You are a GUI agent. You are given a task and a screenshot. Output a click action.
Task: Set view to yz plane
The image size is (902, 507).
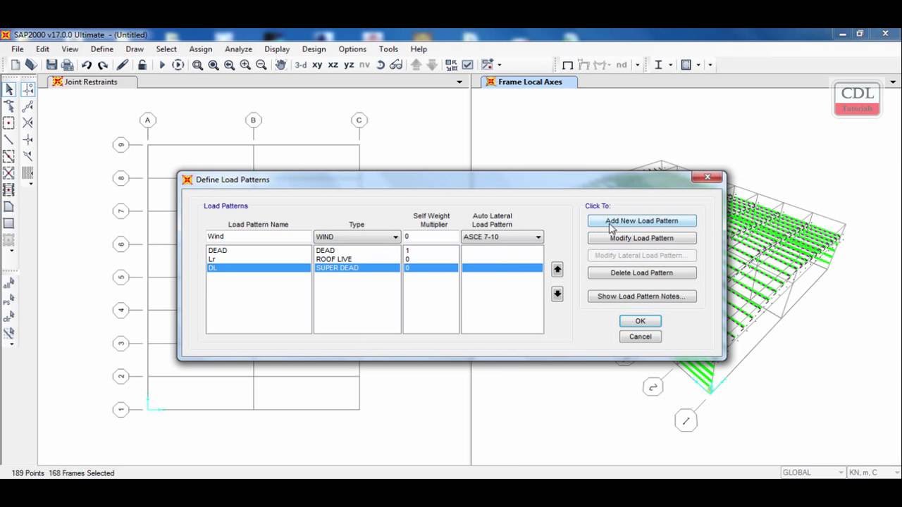pyautogui.click(x=349, y=65)
